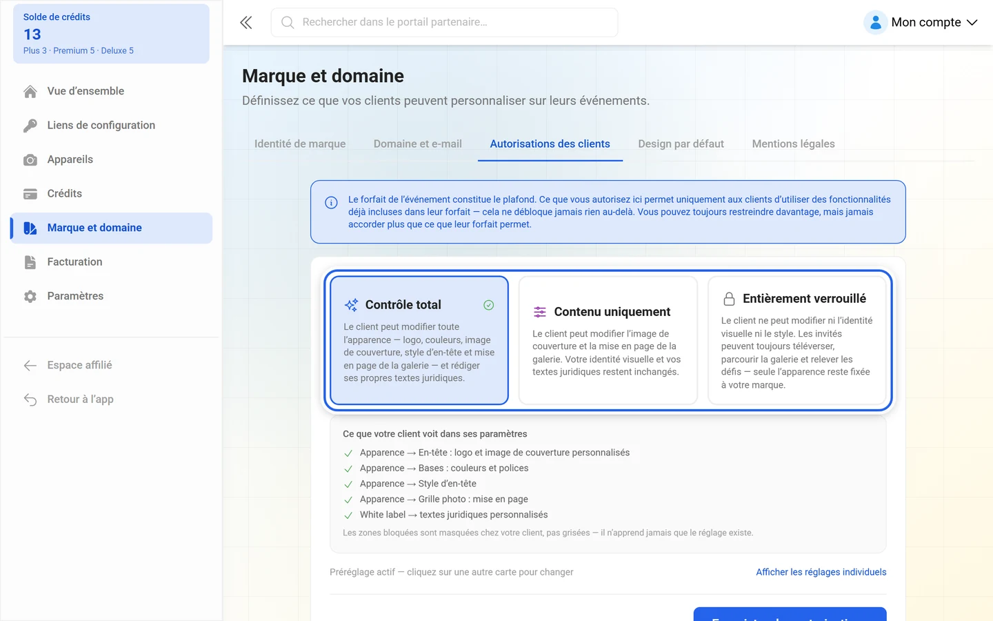The width and height of the screenshot is (993, 621).
Task: Click the key icon beside Liens de configuration
Action: 30,126
